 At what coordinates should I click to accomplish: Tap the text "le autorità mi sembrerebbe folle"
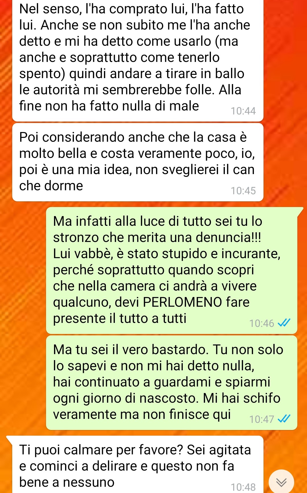click(x=117, y=90)
